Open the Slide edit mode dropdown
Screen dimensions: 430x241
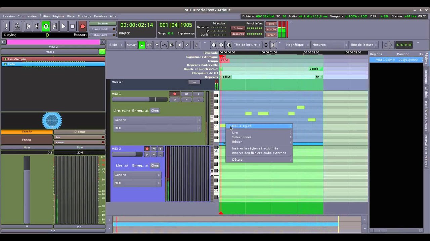pos(116,45)
